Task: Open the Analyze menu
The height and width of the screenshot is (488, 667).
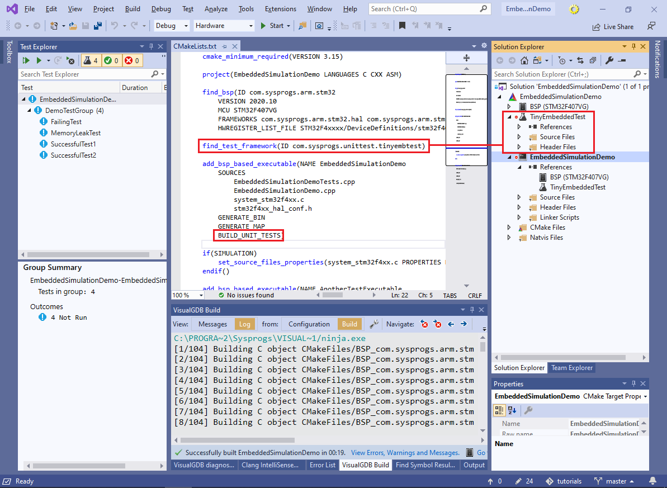Action: coord(216,9)
